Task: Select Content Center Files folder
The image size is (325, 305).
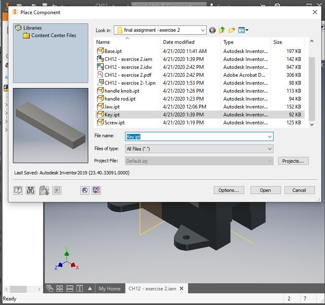Action: (54, 35)
